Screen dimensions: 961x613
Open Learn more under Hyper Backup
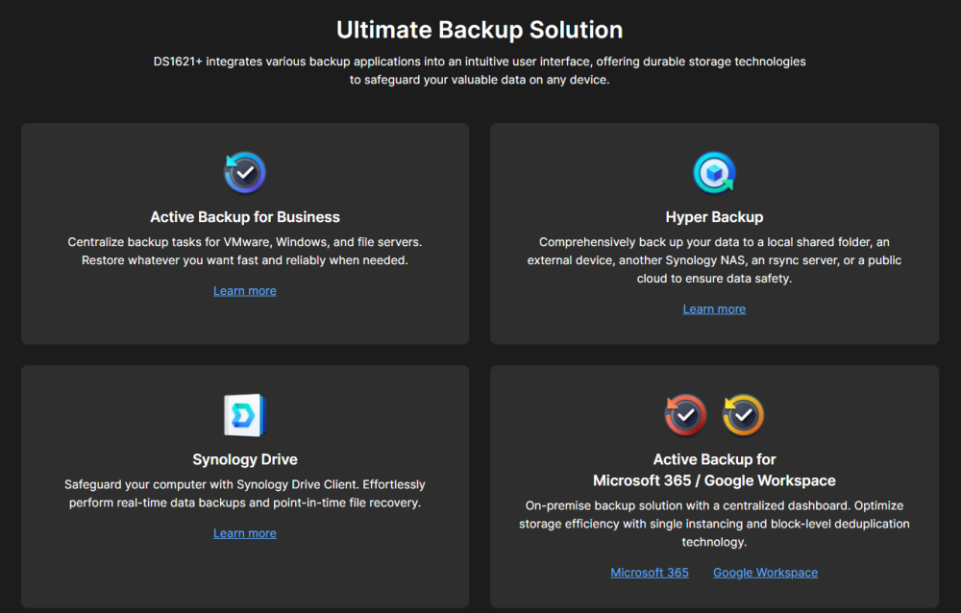click(714, 309)
